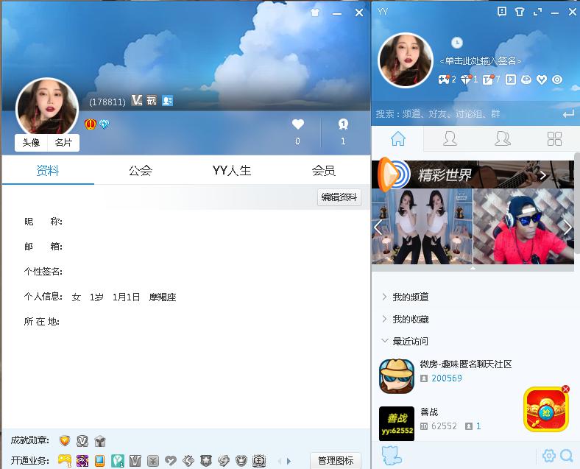Open the teal Y service icon

coord(118,460)
